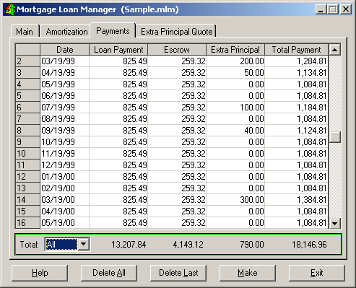The image size is (356, 288).
Task: Click the scrollbar down arrow in payments grid
Action: pyautogui.click(x=334, y=223)
